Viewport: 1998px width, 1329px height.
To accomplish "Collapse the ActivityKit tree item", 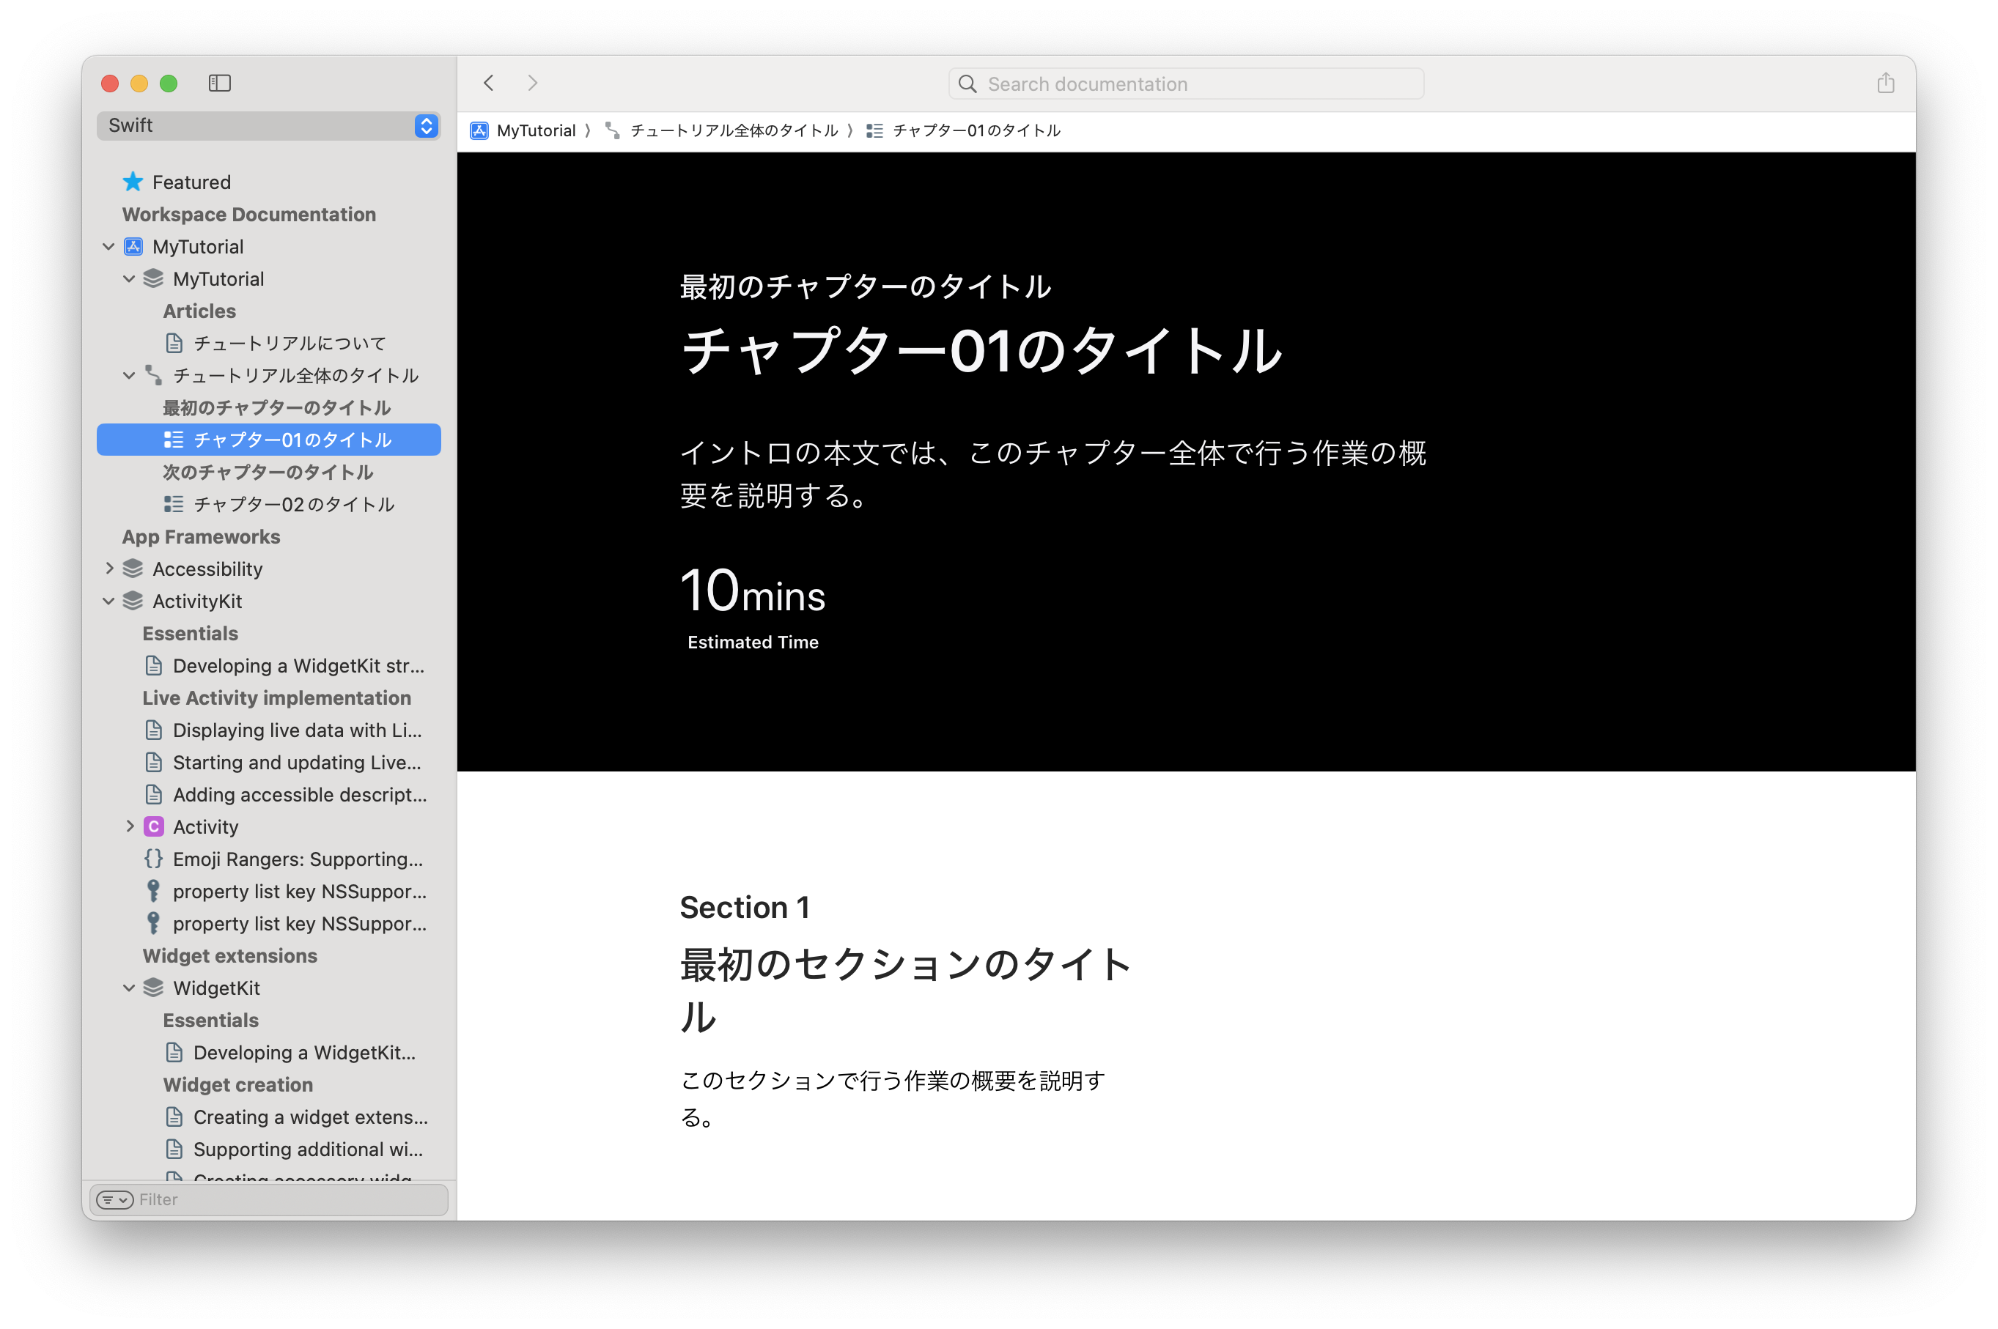I will (x=108, y=601).
